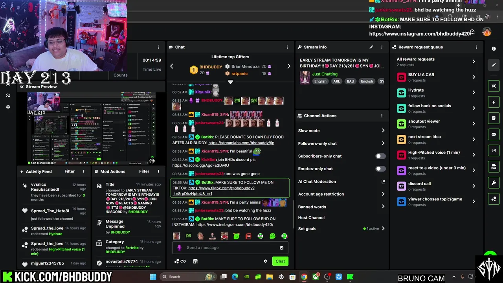Click the green Chat send button

(x=280, y=261)
